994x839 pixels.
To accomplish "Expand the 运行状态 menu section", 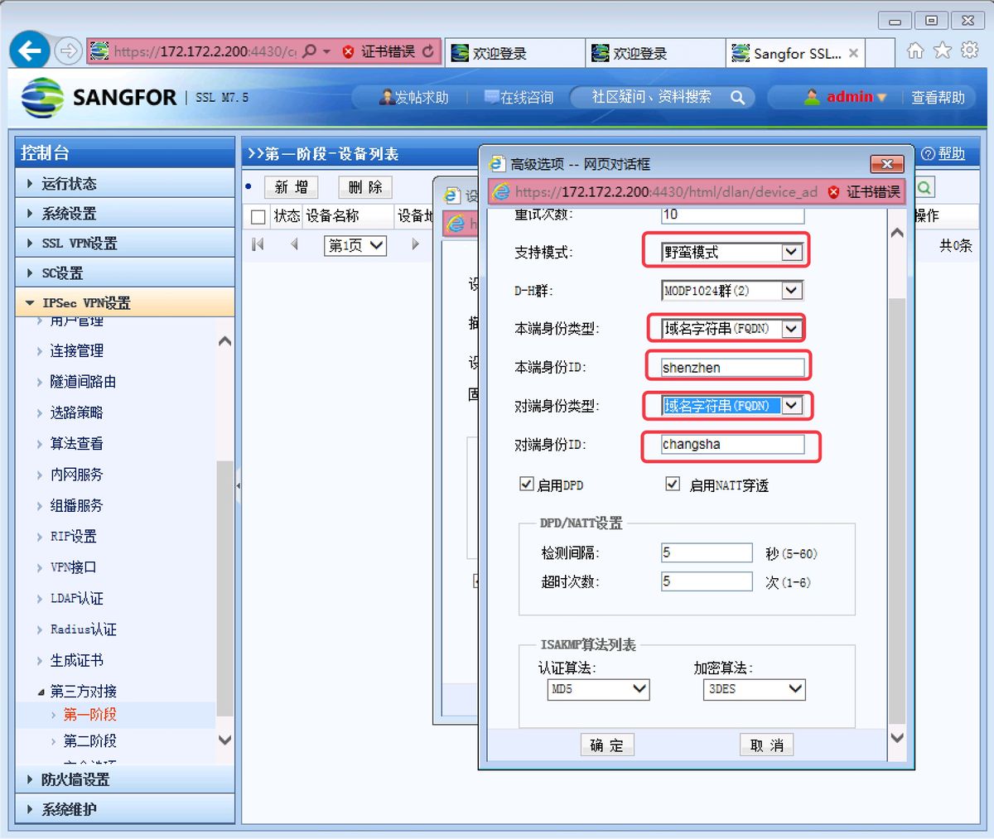I will [125, 184].
